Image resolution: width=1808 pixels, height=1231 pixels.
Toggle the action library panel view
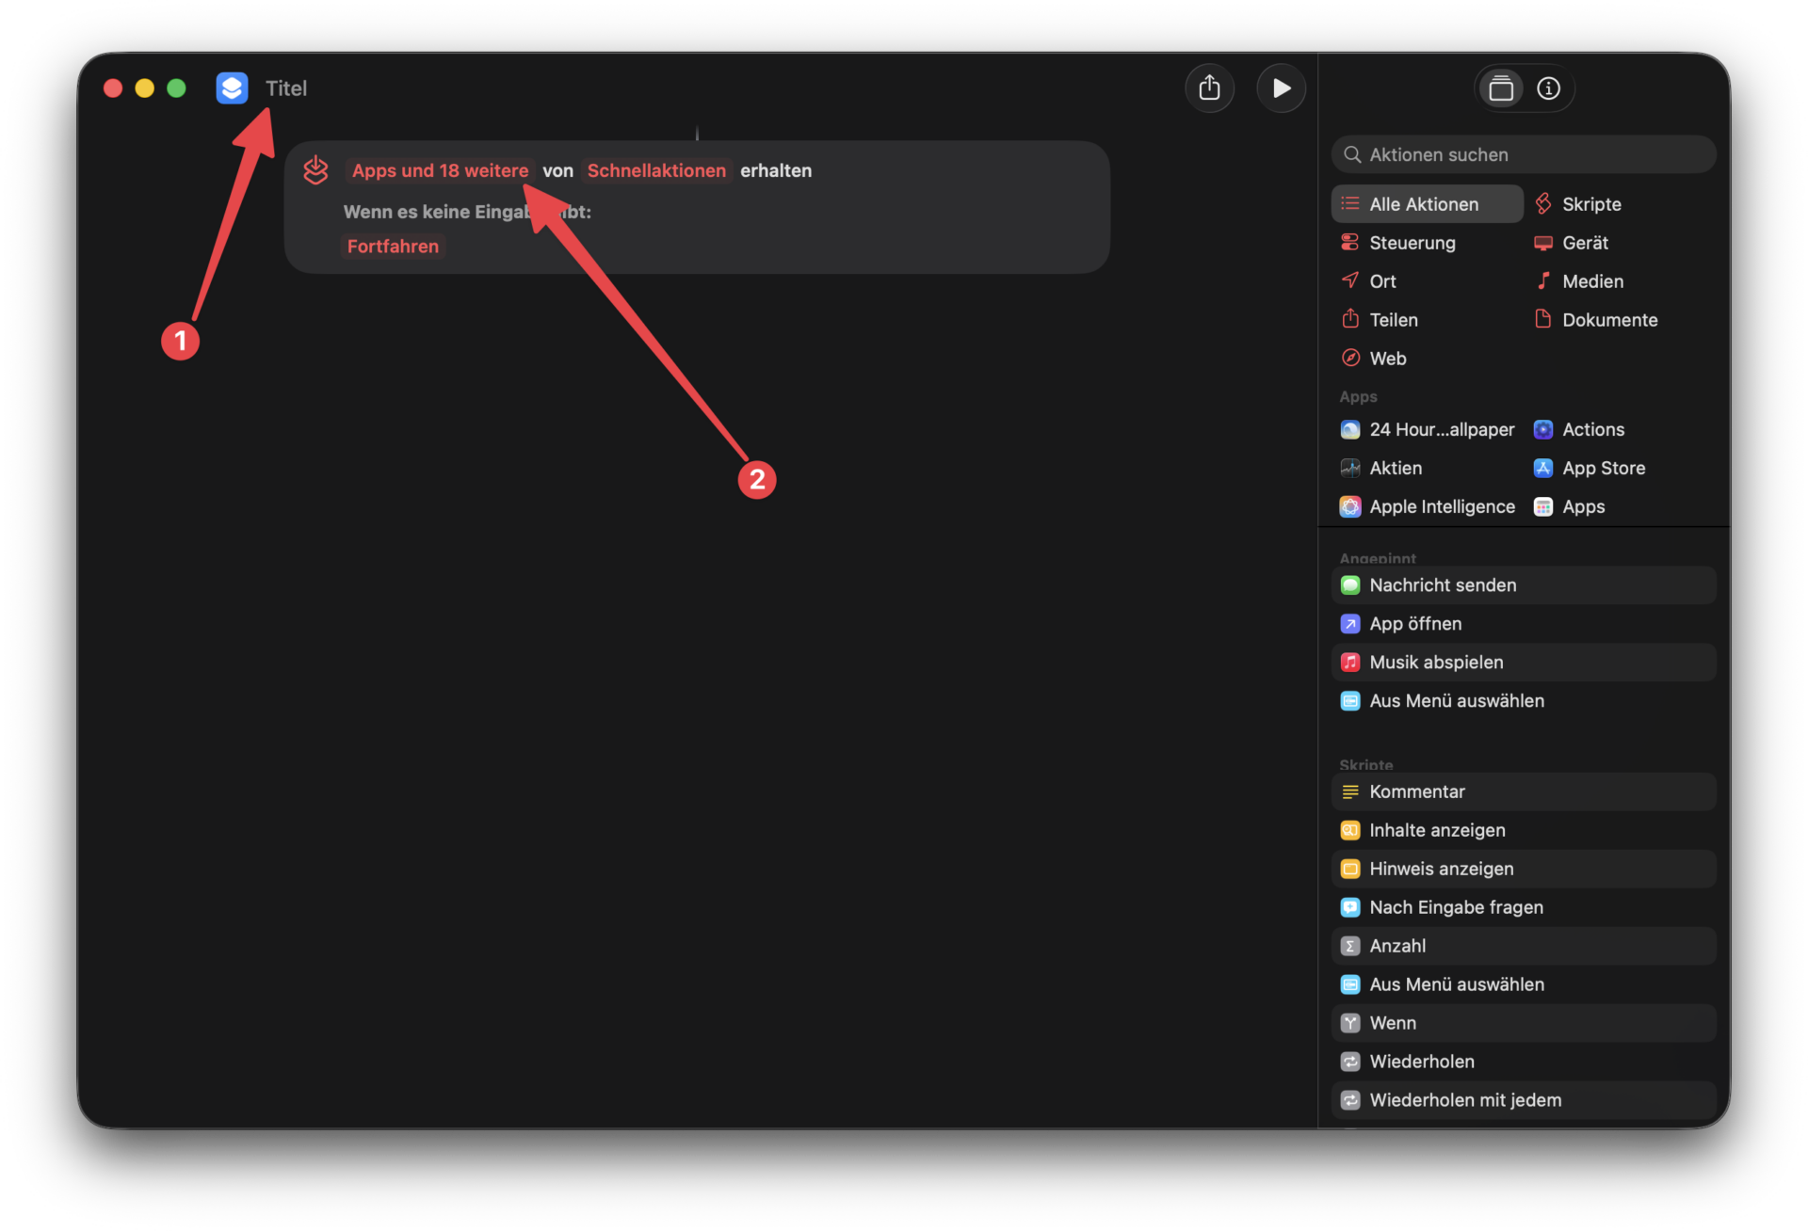click(x=1501, y=88)
